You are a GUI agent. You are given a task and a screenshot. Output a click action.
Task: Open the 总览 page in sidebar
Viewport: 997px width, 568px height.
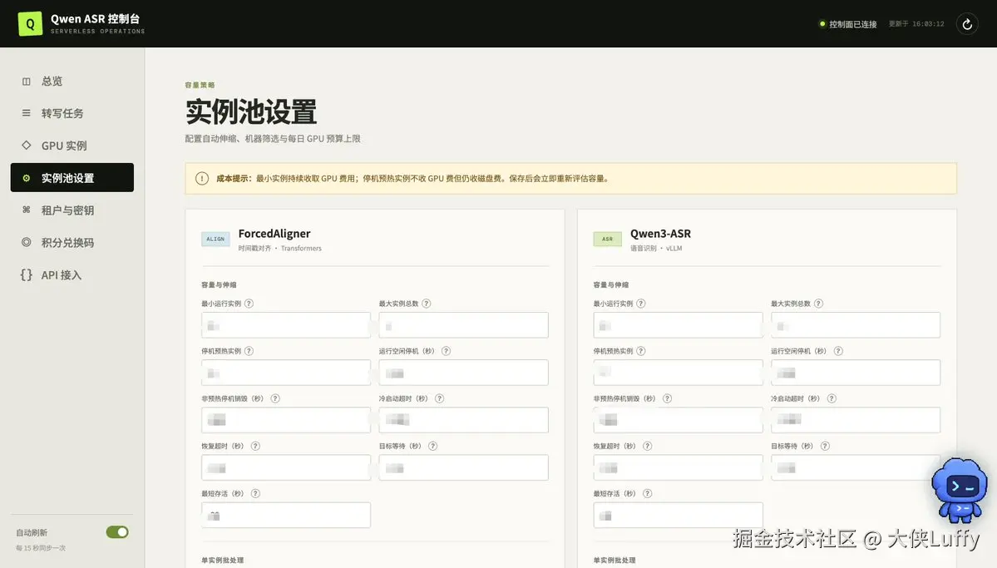(x=72, y=81)
